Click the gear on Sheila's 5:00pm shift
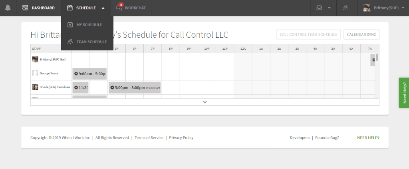Viewport: 409px width, 169px height. pos(112,87)
